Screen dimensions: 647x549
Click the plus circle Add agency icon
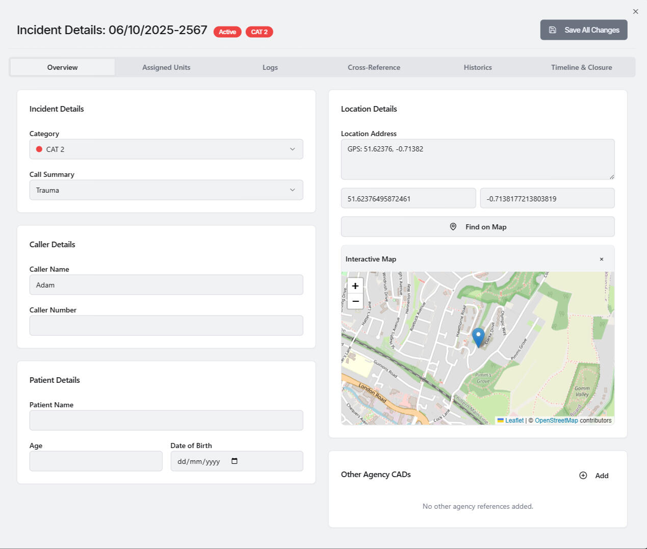583,476
